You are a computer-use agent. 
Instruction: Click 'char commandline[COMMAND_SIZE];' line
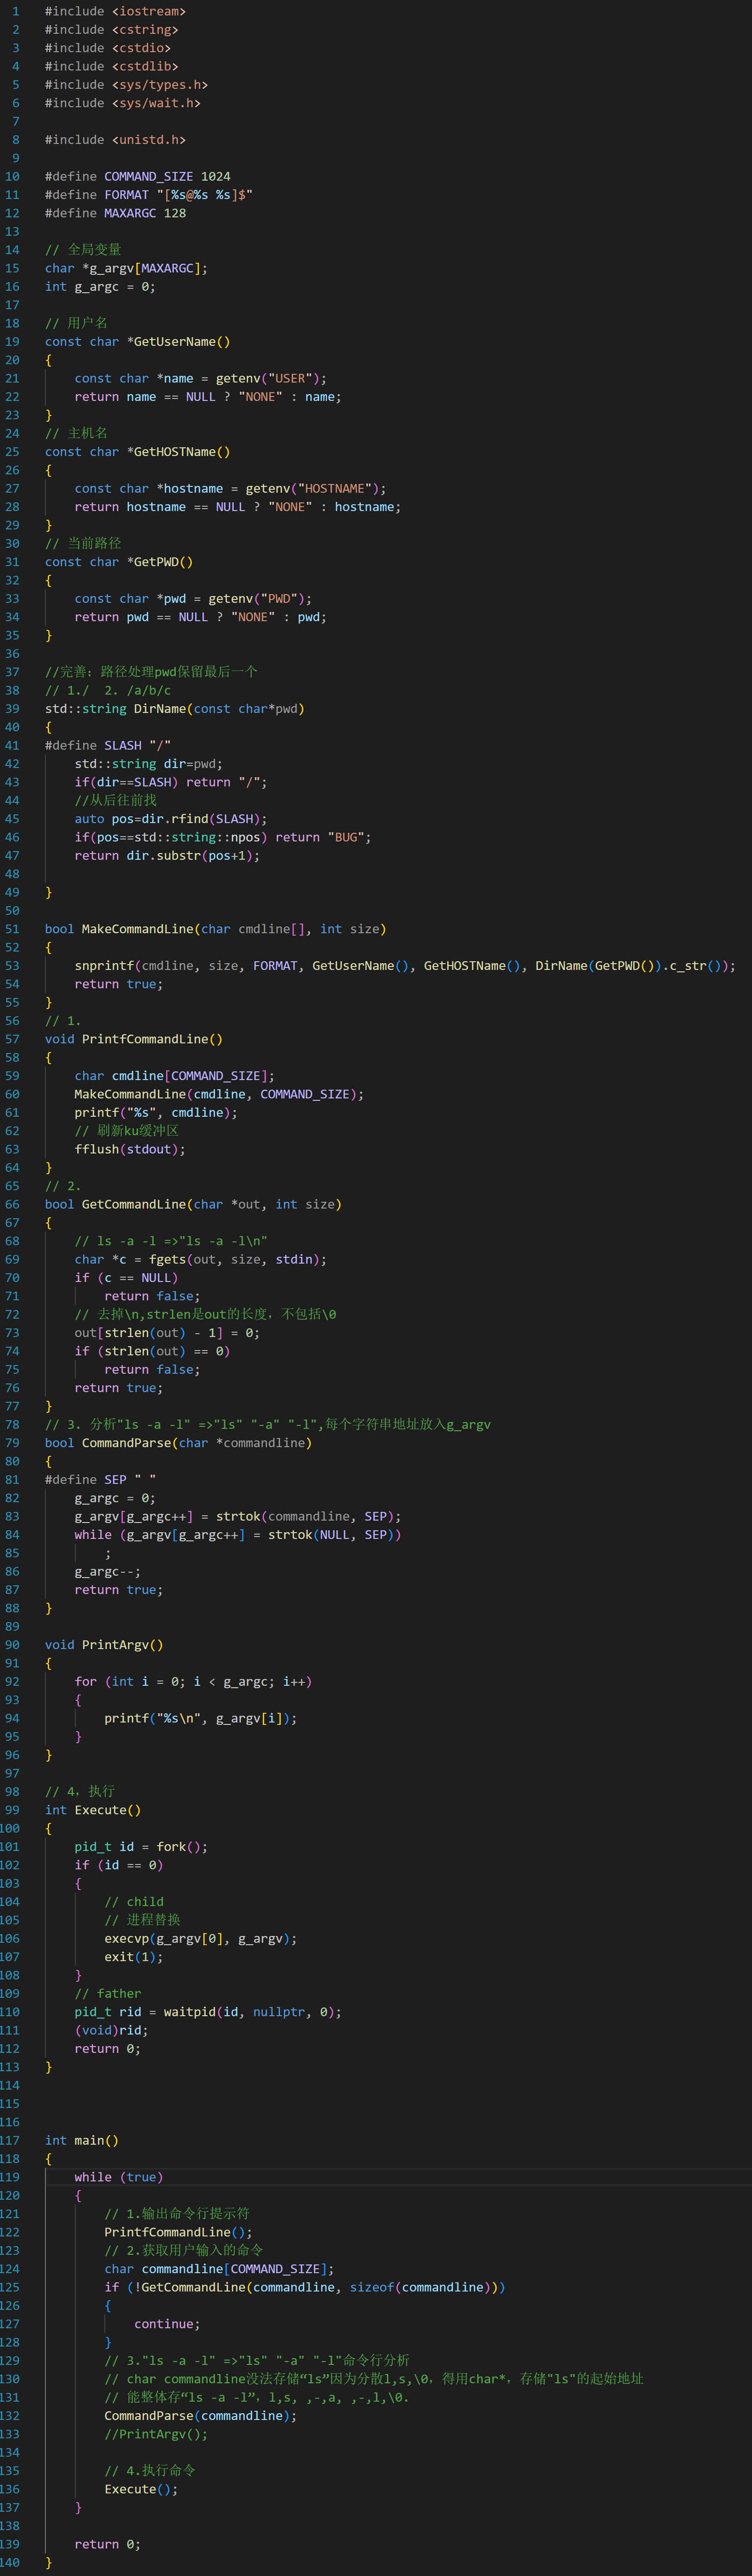(x=219, y=2269)
